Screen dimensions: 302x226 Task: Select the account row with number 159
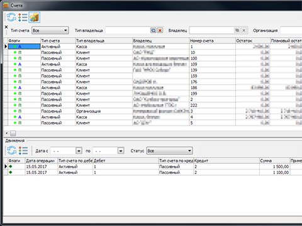153,76
